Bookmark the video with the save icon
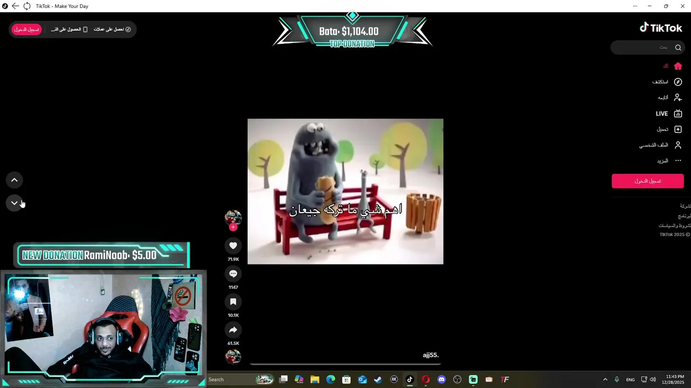This screenshot has width=691, height=388. click(x=233, y=302)
